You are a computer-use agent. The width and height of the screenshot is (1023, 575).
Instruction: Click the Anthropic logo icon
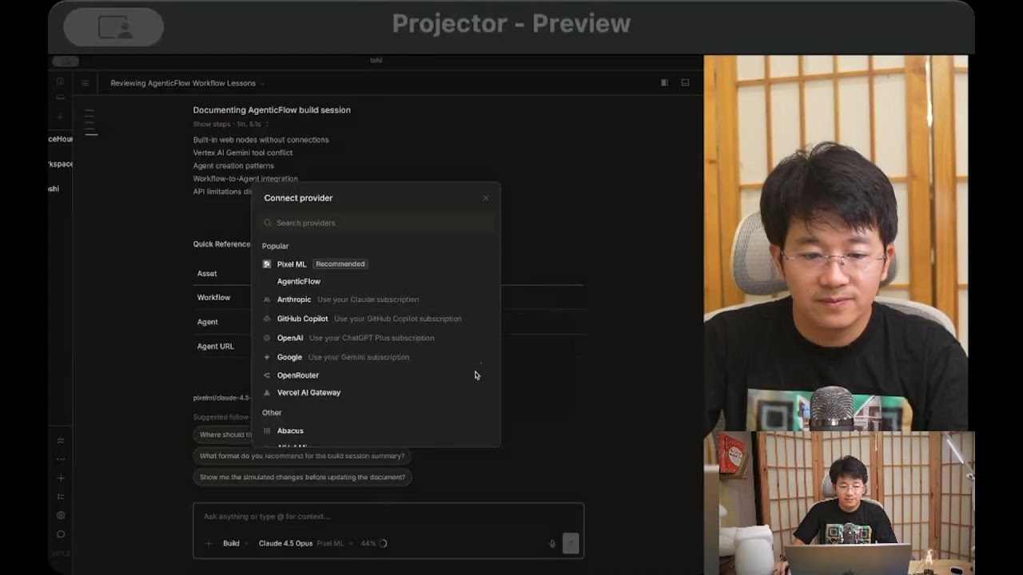click(267, 299)
